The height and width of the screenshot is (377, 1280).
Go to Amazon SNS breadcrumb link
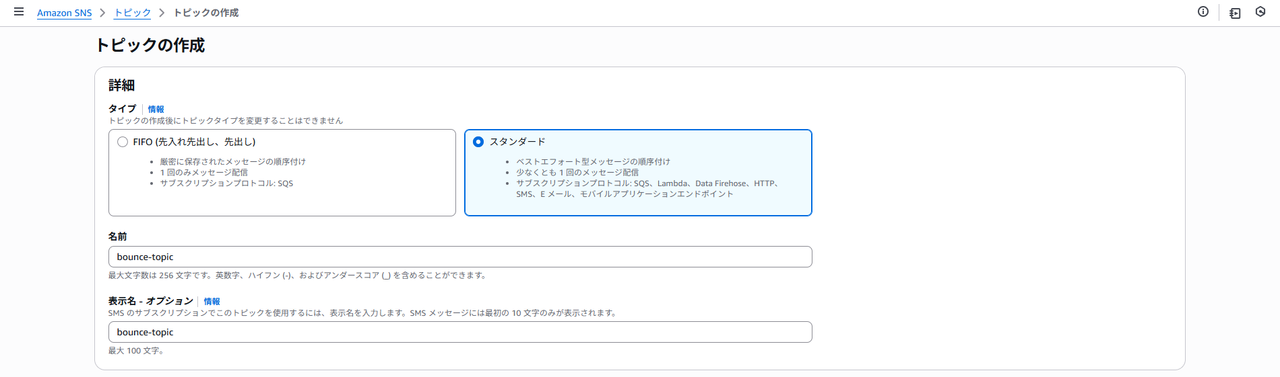pyautogui.click(x=64, y=13)
